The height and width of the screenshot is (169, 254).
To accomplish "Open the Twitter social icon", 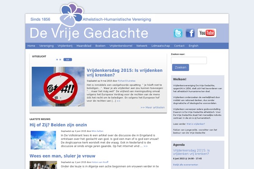I will [178, 33].
